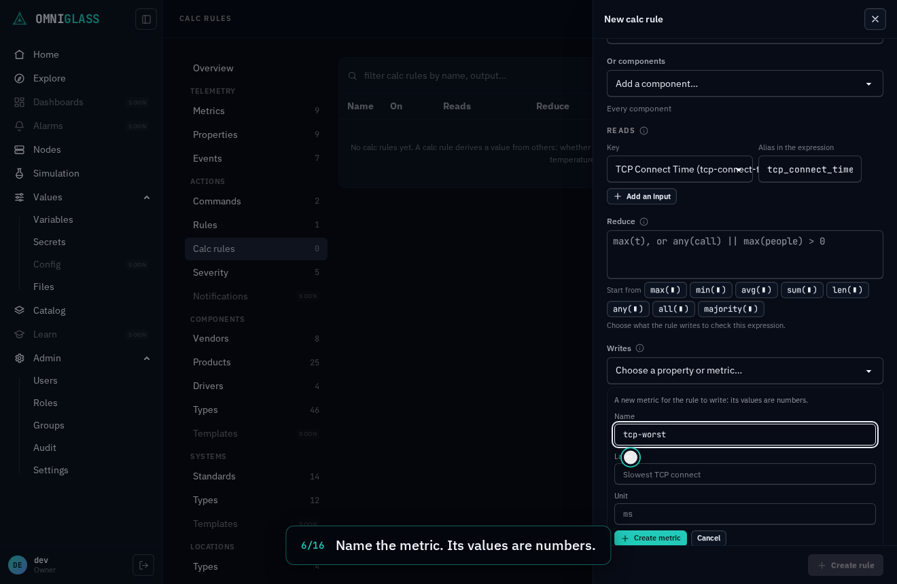This screenshot has height=584, width=897.
Task: Click the Simulation flask icon
Action: click(x=20, y=173)
